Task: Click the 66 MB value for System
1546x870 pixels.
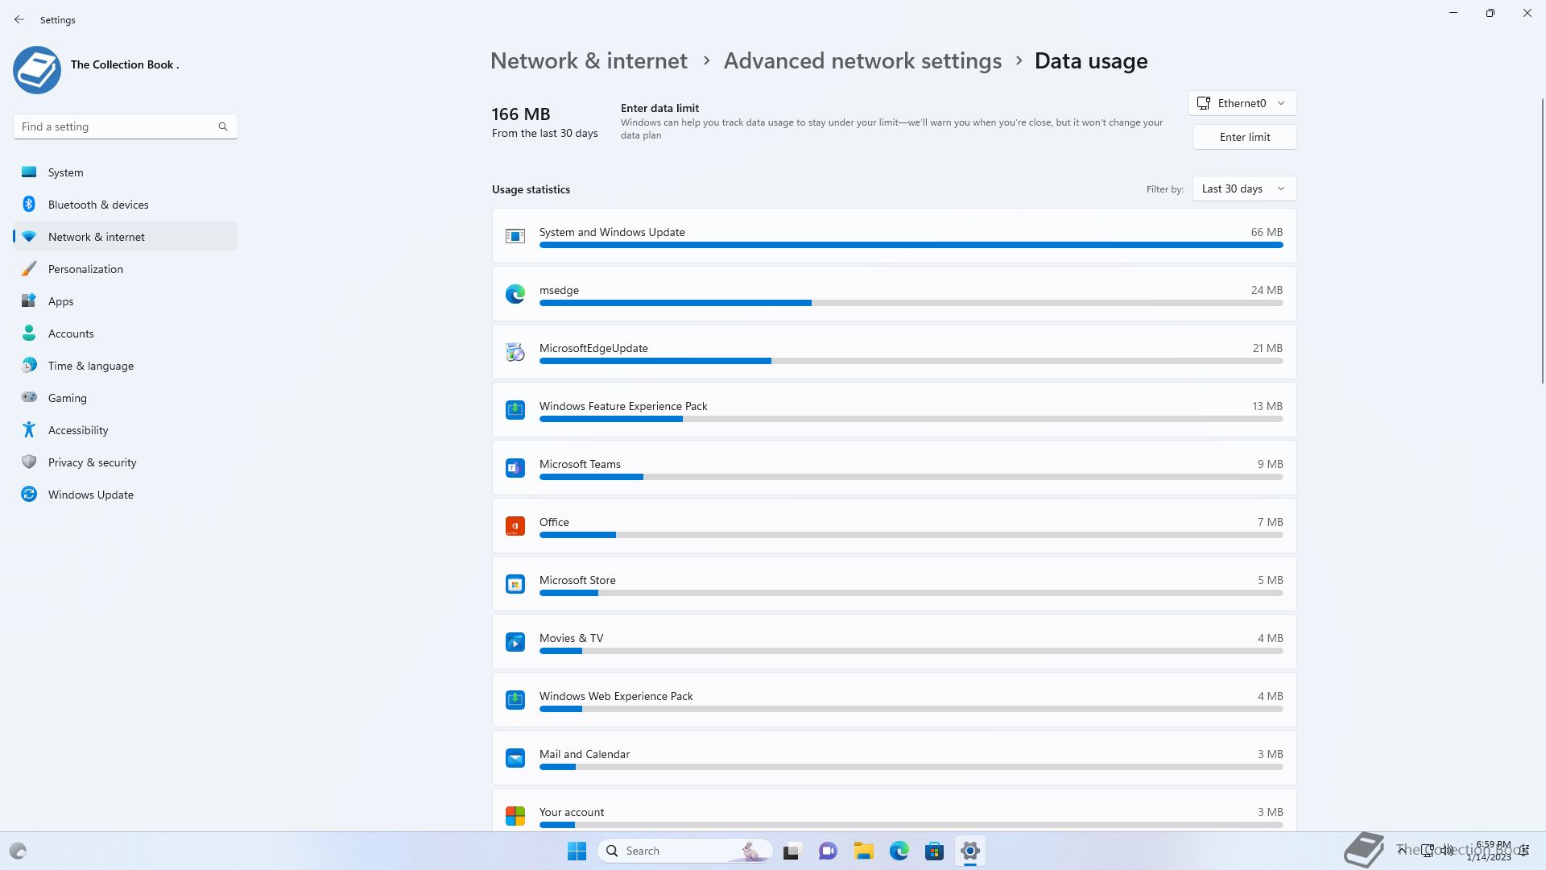Action: click(1267, 232)
